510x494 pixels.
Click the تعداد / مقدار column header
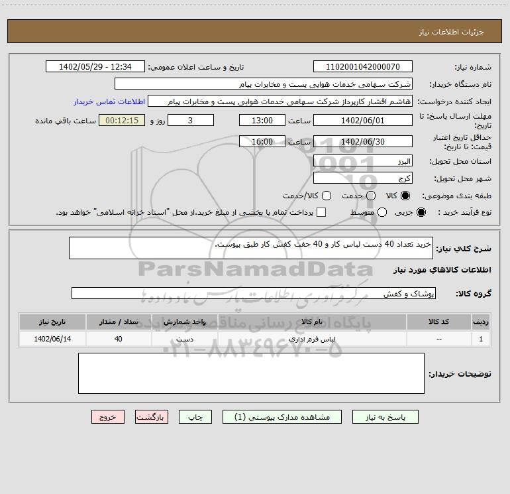coord(119,322)
